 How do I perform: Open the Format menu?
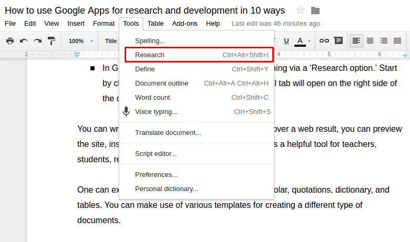click(104, 24)
